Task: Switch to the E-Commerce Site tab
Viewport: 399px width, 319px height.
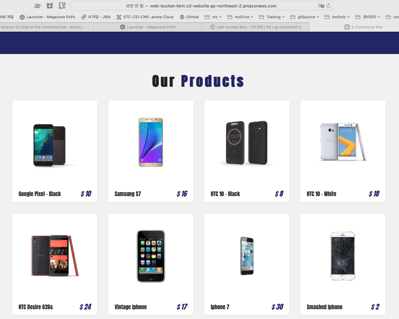Action: coord(363,27)
